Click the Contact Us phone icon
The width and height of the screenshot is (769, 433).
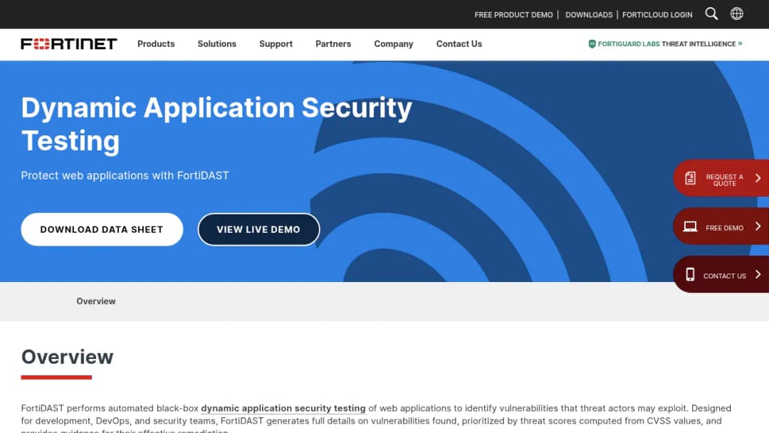(690, 275)
